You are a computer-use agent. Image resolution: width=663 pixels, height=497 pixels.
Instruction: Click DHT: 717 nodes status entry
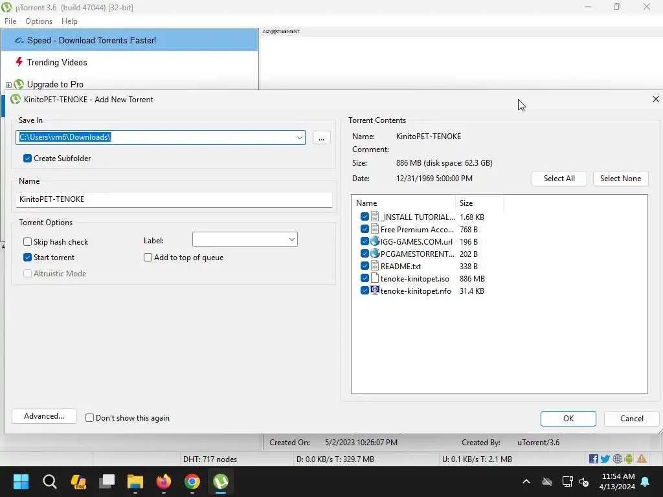pos(210,459)
